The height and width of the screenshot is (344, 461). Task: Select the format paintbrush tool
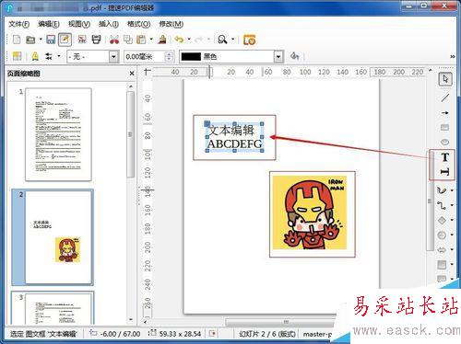(162, 40)
